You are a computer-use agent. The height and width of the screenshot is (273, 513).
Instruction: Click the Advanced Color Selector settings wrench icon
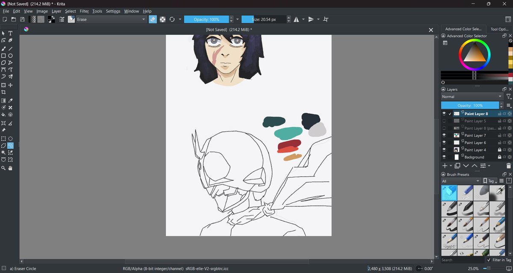click(445, 43)
